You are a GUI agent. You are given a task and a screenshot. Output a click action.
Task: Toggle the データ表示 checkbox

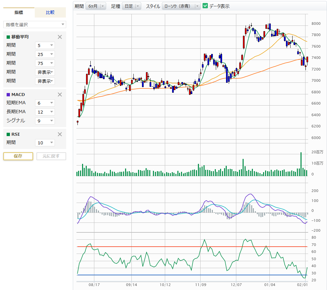click(x=205, y=6)
